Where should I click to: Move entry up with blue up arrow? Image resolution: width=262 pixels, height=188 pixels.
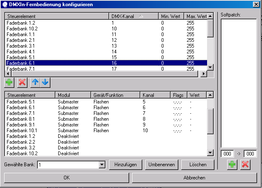click(36, 82)
